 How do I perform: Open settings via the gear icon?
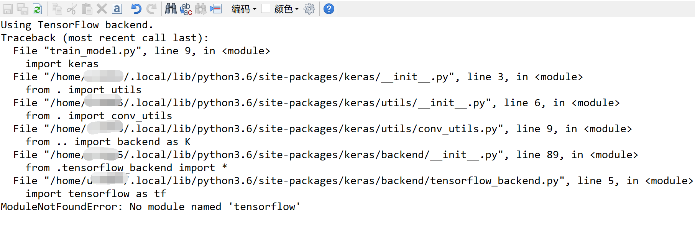(309, 8)
